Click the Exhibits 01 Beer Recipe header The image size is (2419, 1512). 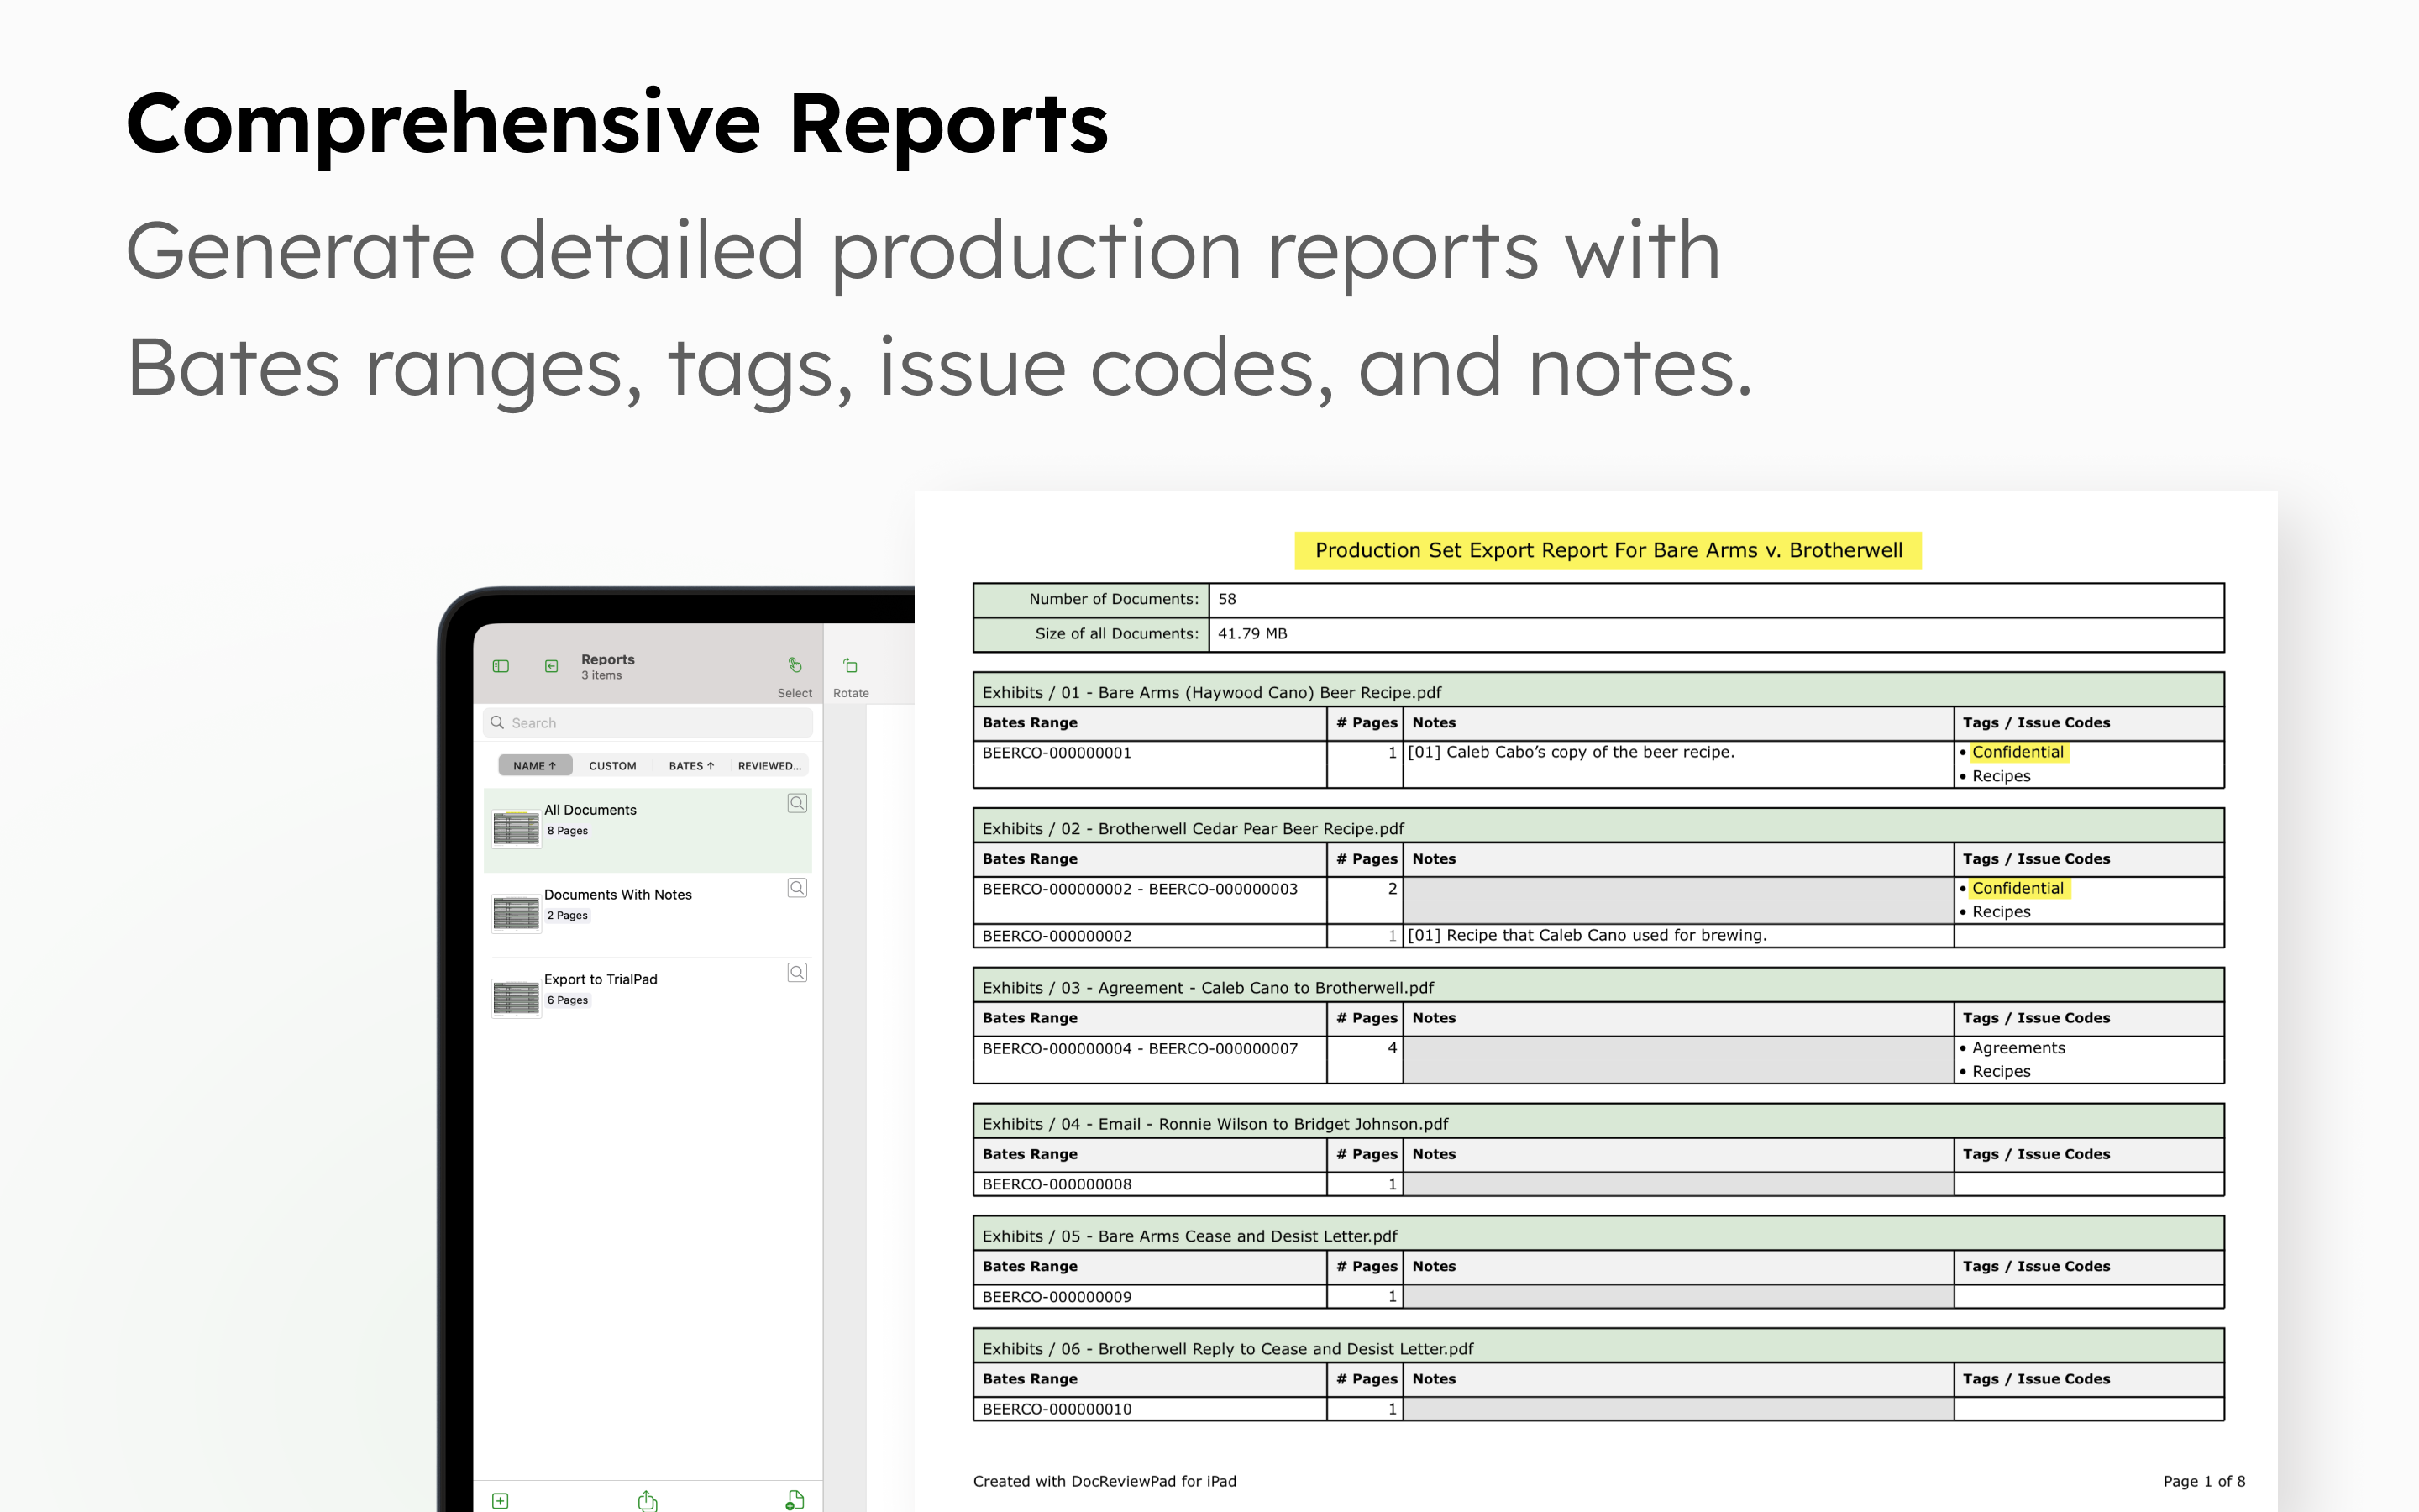(x=1598, y=691)
